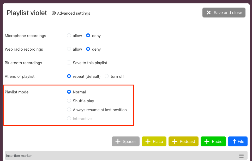Select Always resume at last position
Screen dimensions: 252x161
69,110
